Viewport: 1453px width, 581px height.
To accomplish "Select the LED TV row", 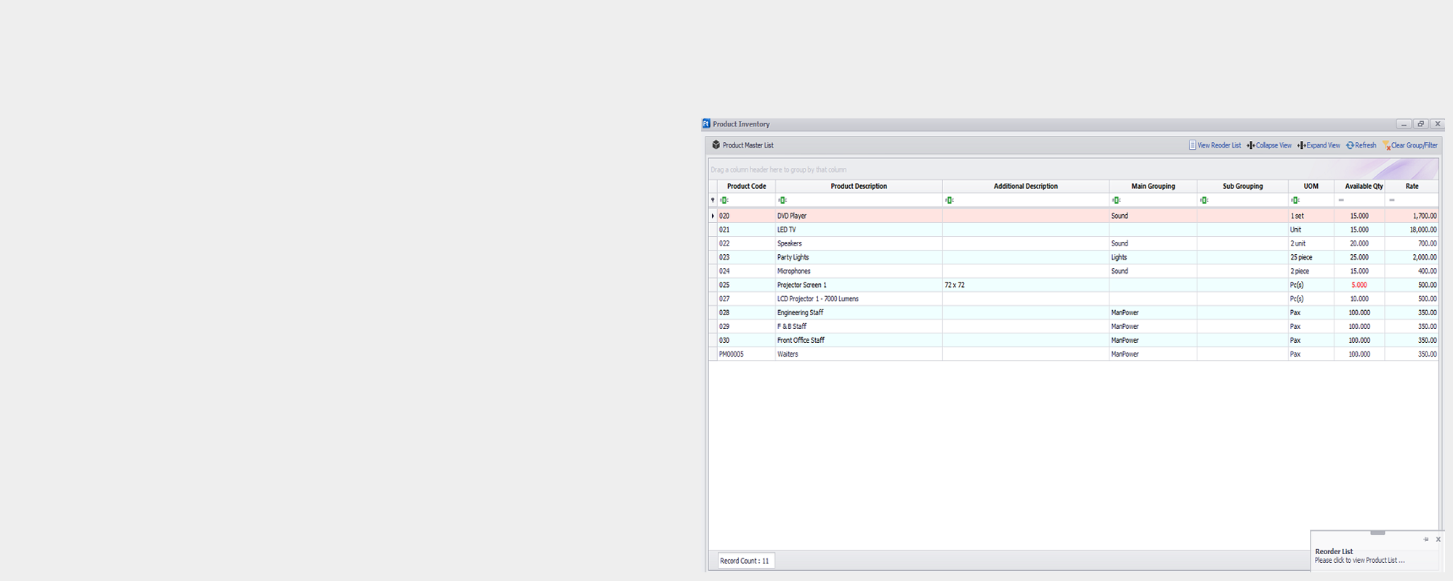I will click(x=1074, y=229).
